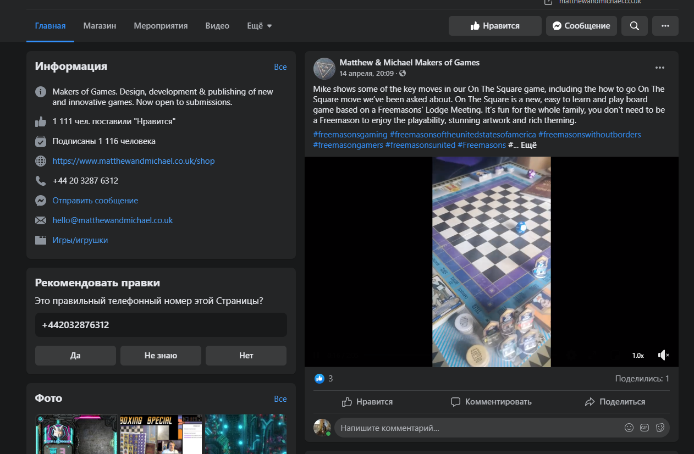Open #Freemasons hashtag
The width and height of the screenshot is (694, 454).
pos(482,145)
